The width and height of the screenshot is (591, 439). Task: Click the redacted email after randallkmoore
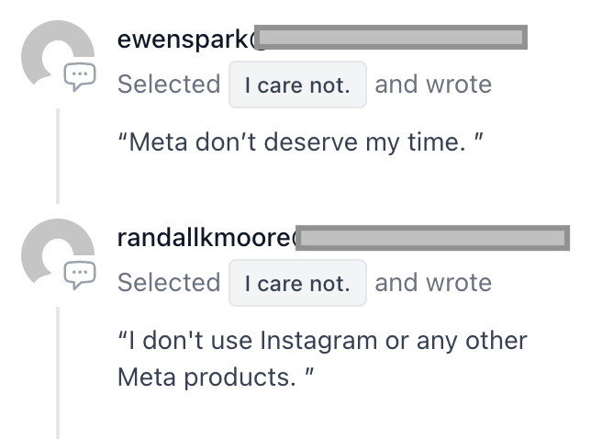[433, 238]
